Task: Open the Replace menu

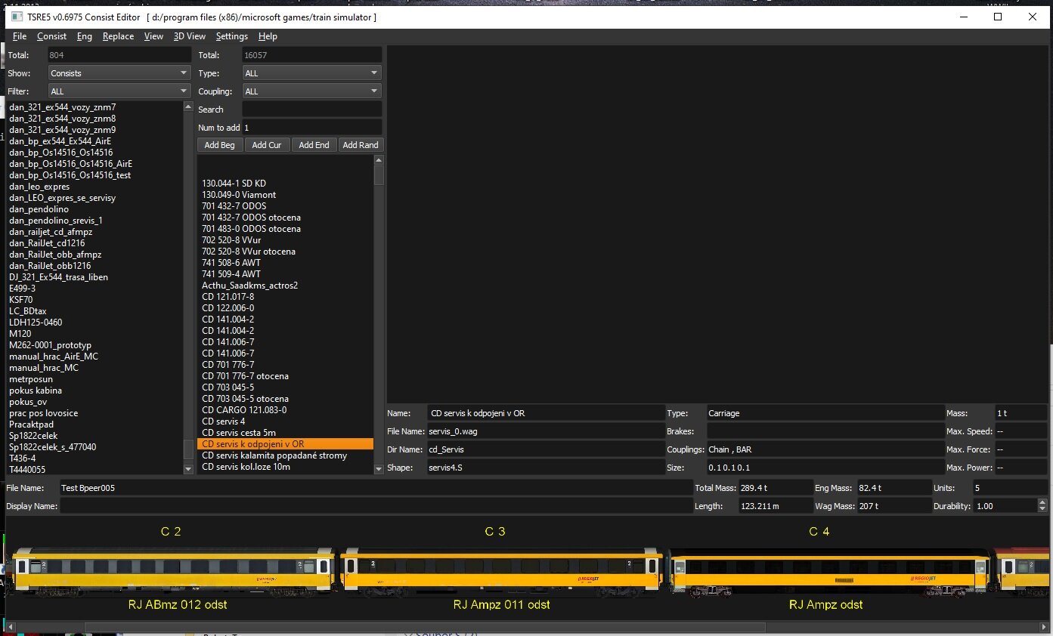Action: pyautogui.click(x=118, y=36)
